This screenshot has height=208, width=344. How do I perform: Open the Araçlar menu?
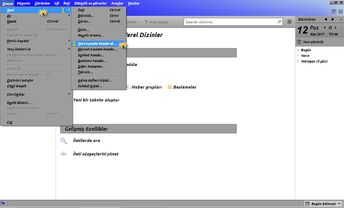[x=117, y=3]
